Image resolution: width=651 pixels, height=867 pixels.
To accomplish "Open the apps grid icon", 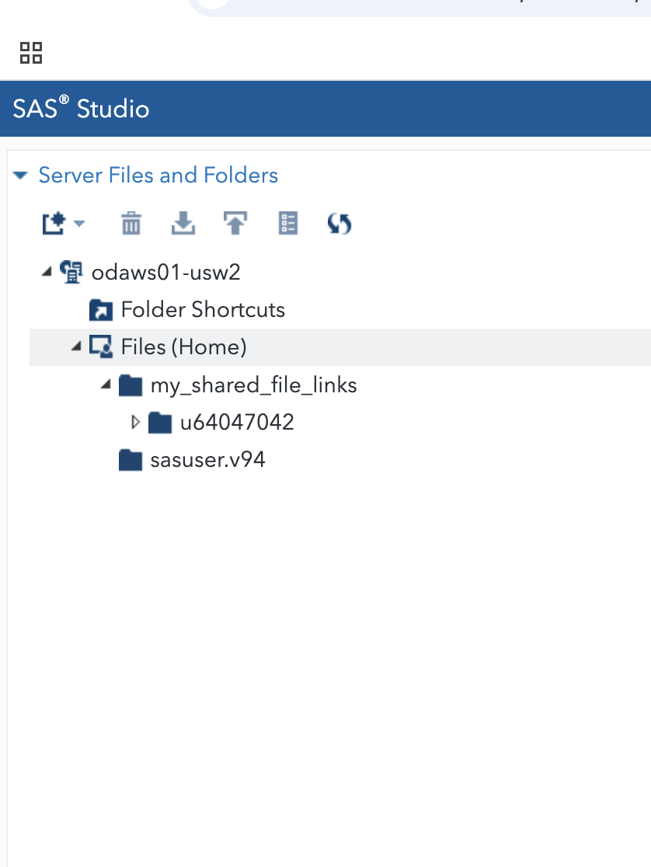I will [31, 53].
